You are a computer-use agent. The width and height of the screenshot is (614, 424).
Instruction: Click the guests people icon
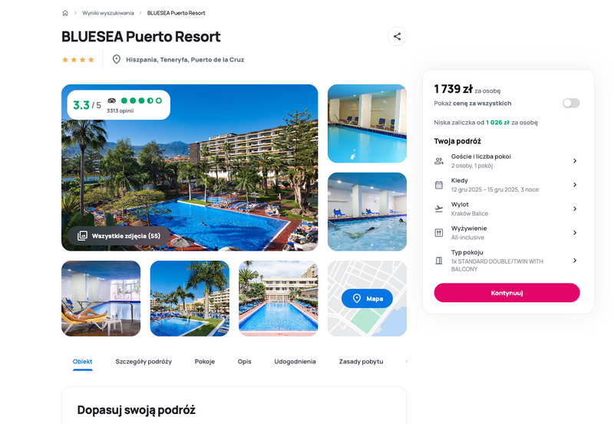click(x=439, y=161)
